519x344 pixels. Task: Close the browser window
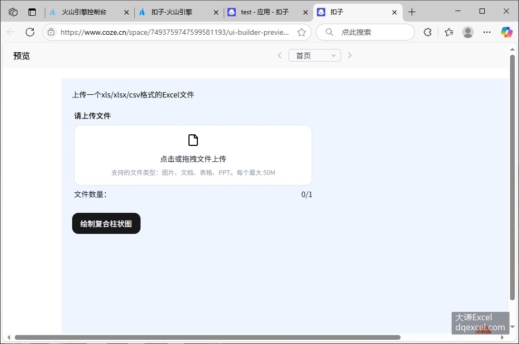(506, 11)
